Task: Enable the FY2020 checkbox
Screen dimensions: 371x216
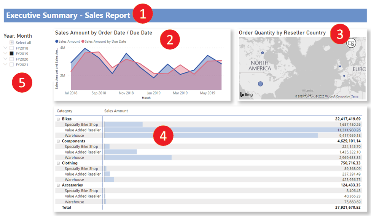Action: tap(12, 59)
